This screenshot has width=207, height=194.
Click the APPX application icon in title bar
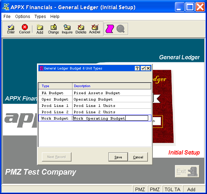[6, 7]
